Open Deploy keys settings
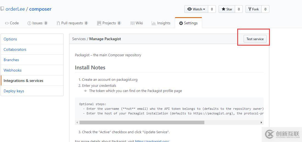302x142 pixels. pos(32,91)
